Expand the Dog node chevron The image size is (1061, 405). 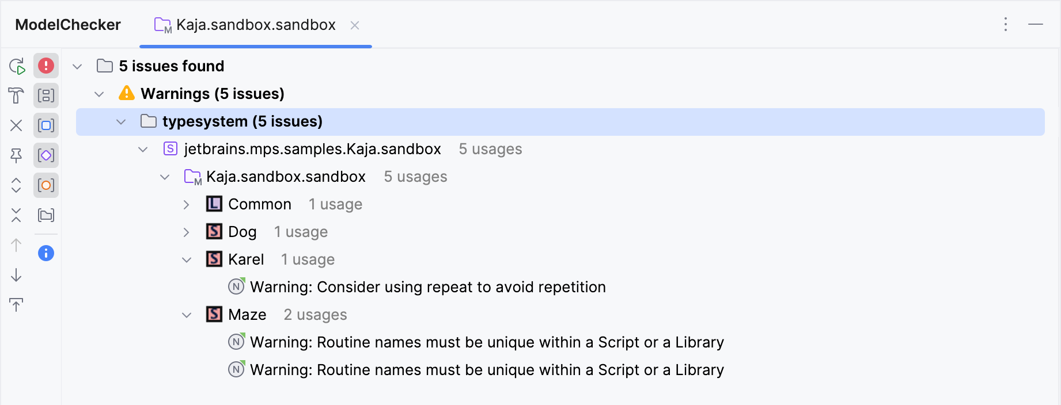[186, 232]
